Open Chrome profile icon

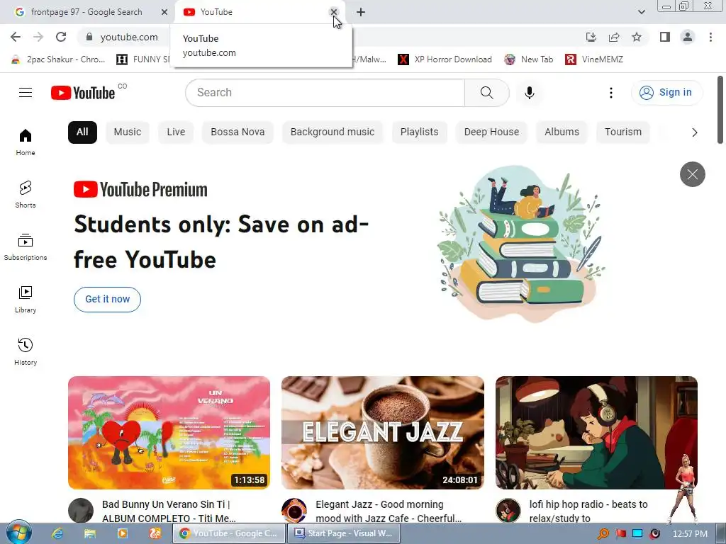688,37
